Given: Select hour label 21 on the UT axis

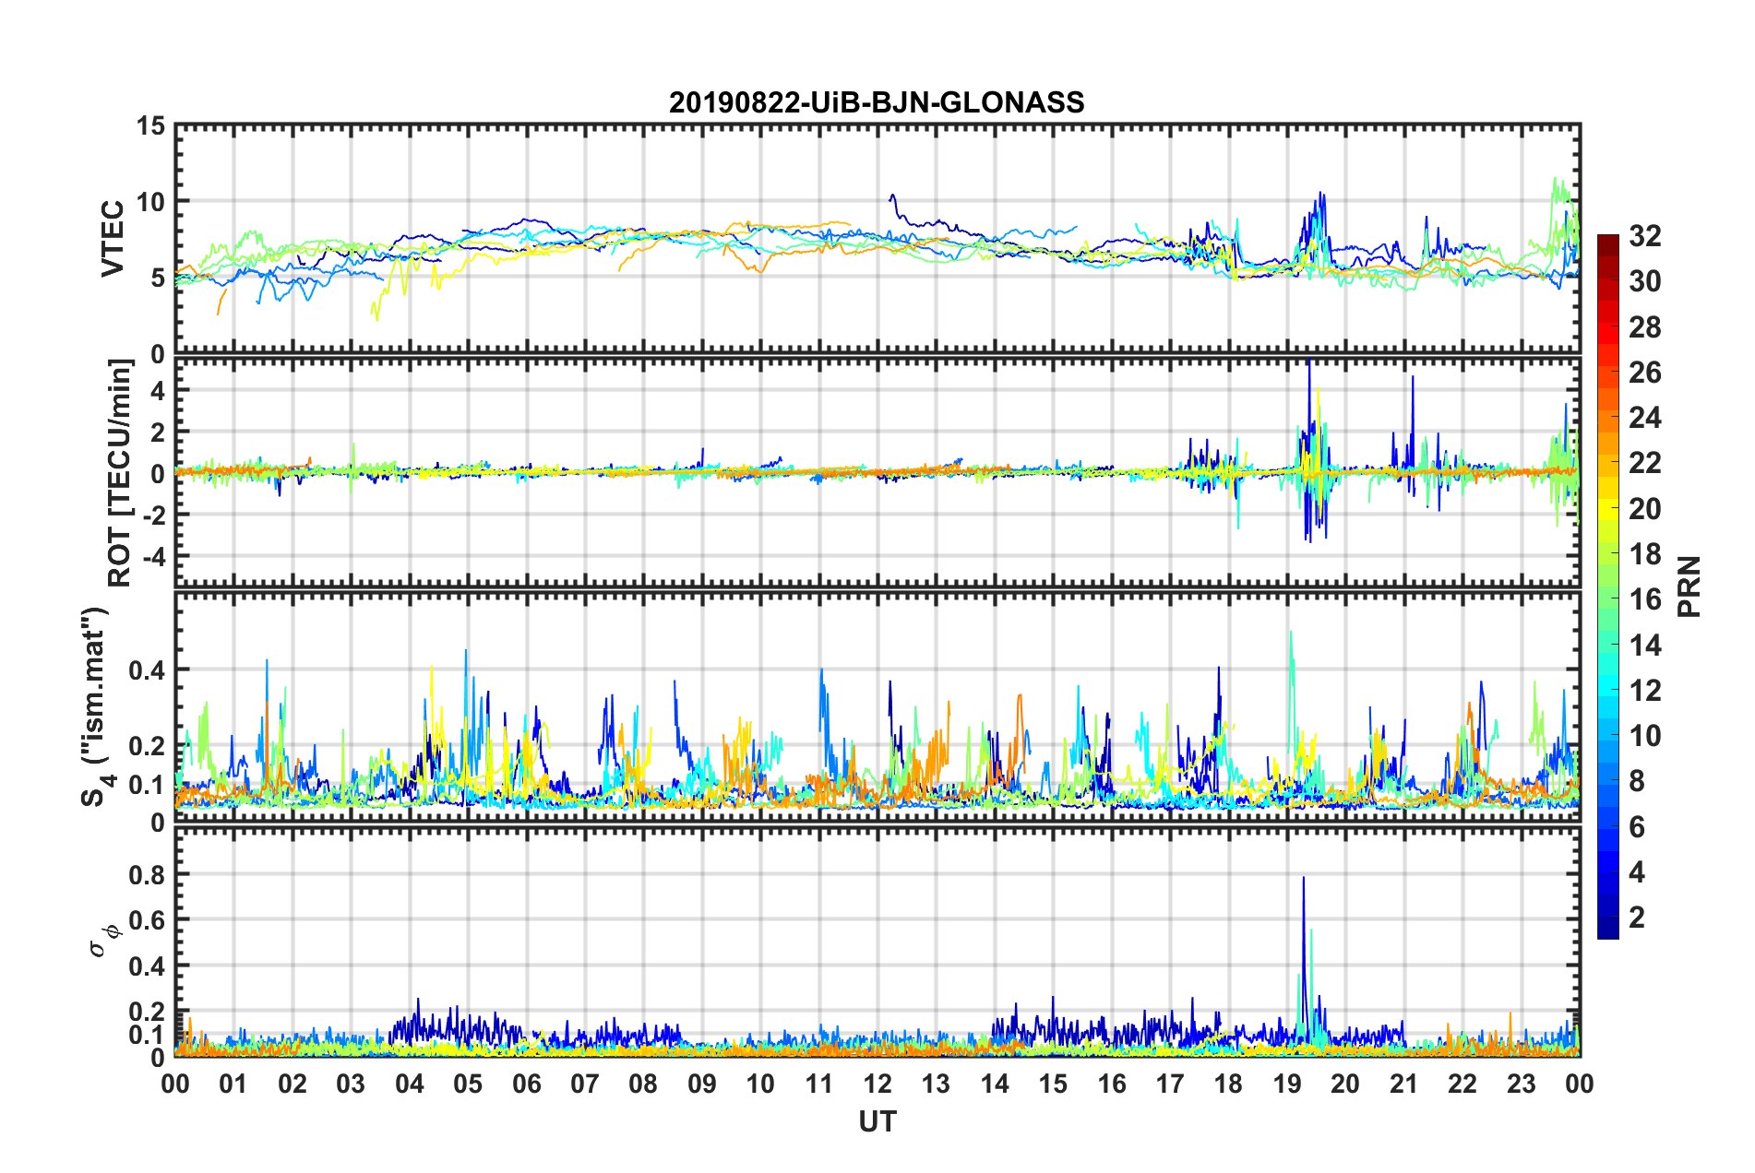Looking at the screenshot, I should [x=1404, y=1084].
